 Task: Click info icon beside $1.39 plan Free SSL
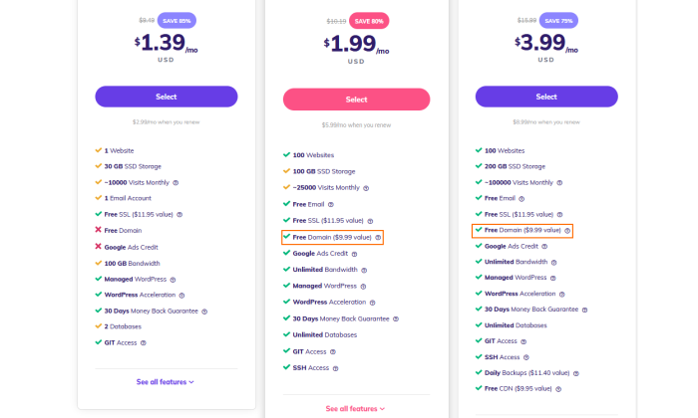179,215
